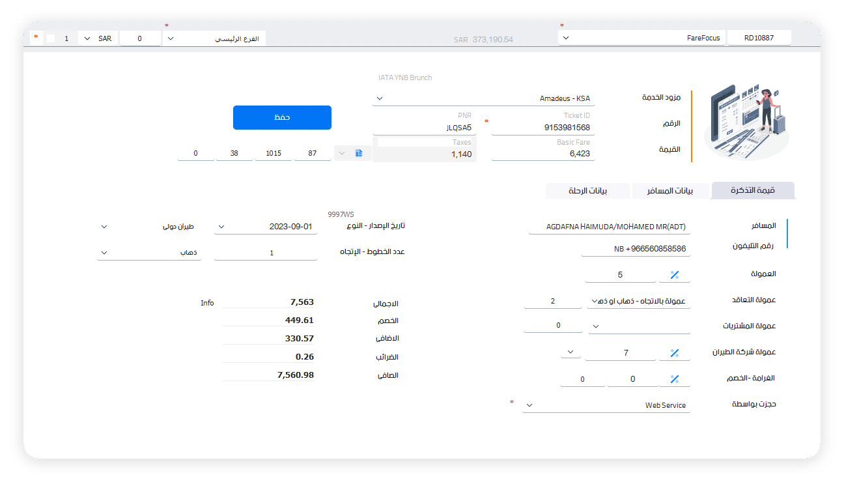Open the ذهاب direction dropdown
Image resolution: width=844 pixels, height=484 pixels.
point(149,253)
